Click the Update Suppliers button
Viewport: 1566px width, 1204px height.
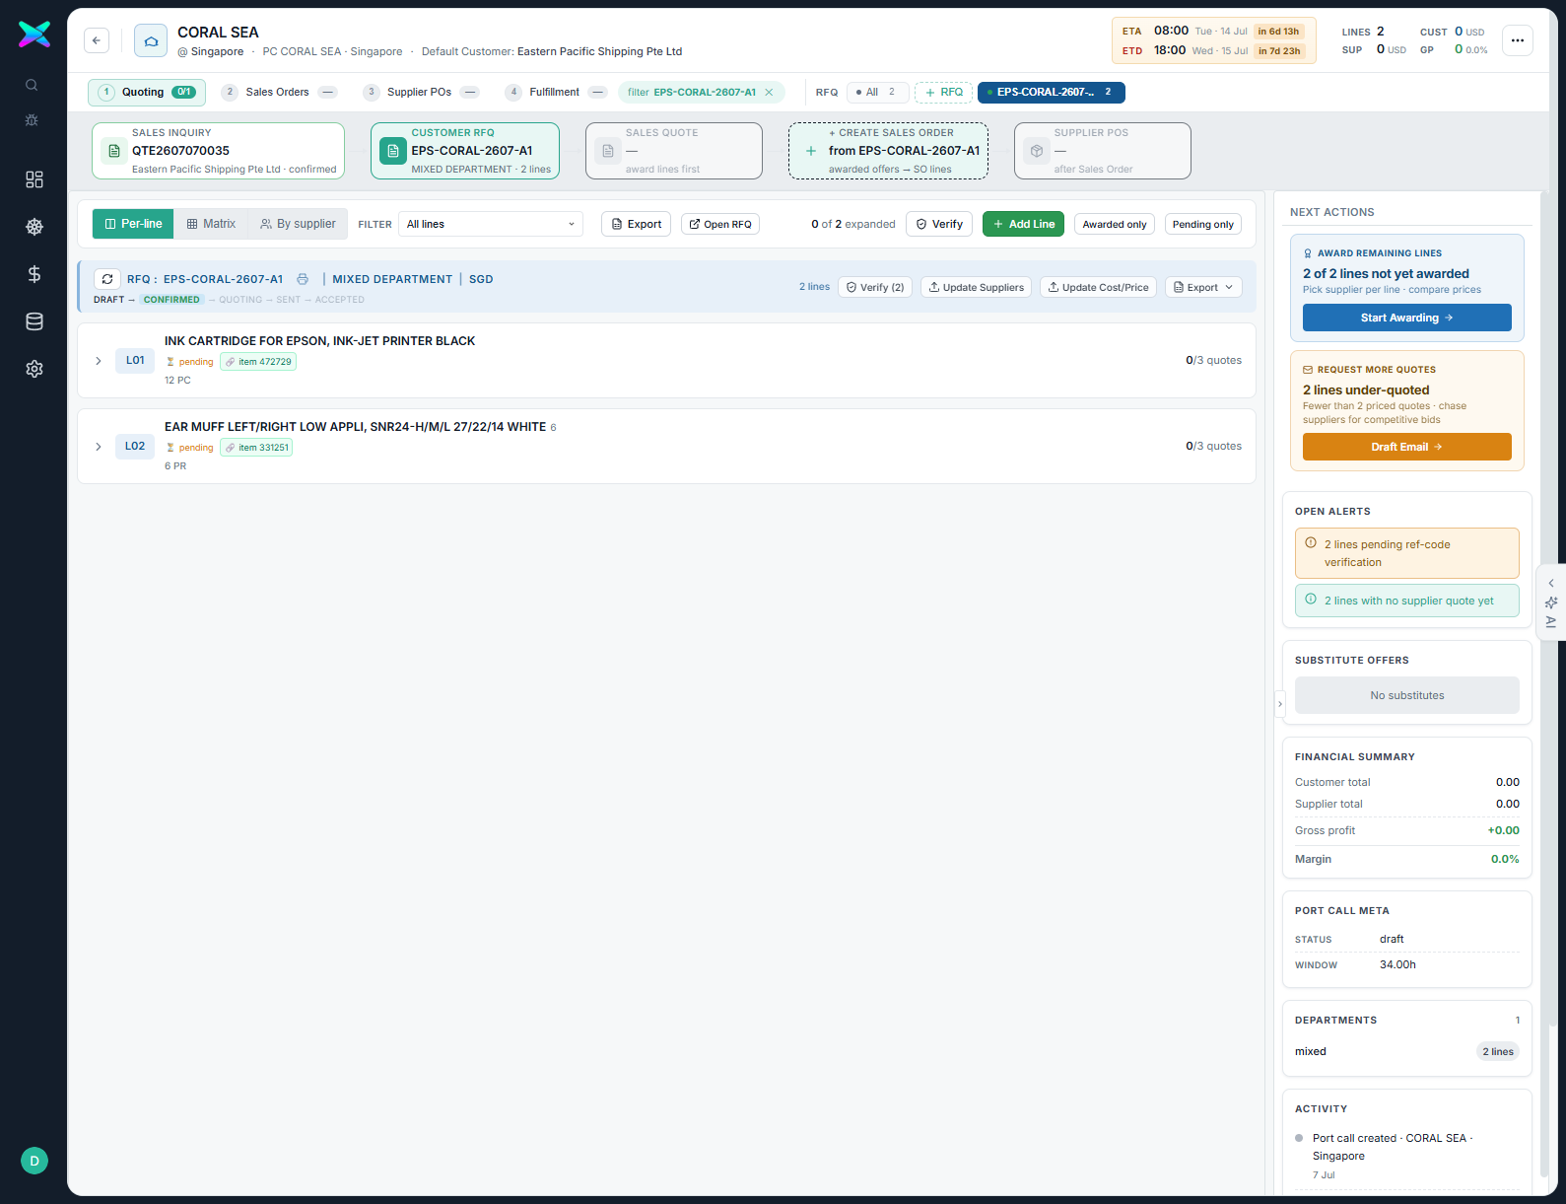point(976,287)
